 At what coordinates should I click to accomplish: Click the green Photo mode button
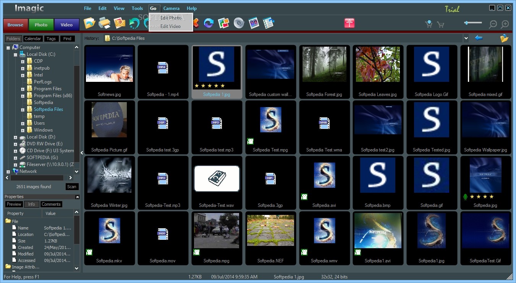click(x=41, y=25)
